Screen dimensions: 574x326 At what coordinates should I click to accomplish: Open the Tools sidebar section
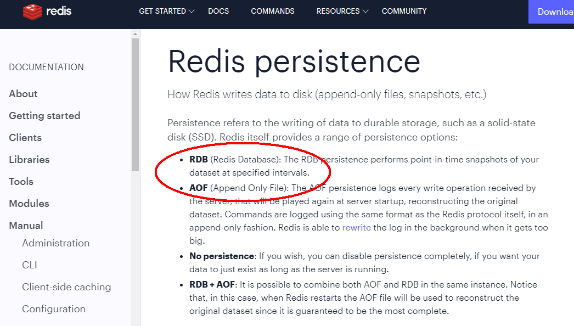pos(21,182)
